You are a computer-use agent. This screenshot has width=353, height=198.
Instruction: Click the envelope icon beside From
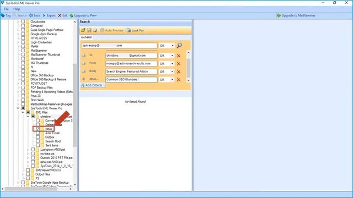click(84, 63)
